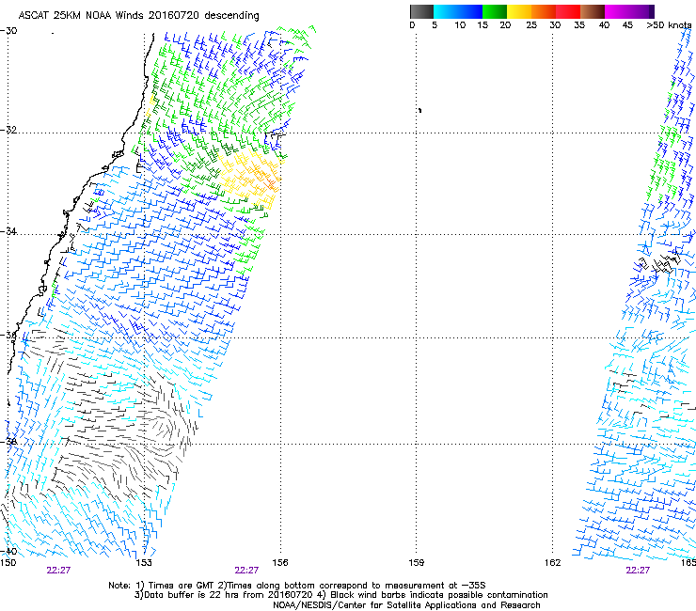Click the 22:27 time label right of 162
The height and width of the screenshot is (611, 696).
click(638, 571)
